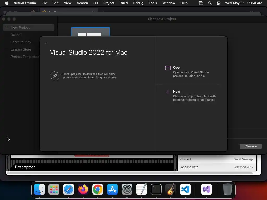267x200 pixels.
Task: Open Visual Studio from the Dock
Action: pos(207,189)
